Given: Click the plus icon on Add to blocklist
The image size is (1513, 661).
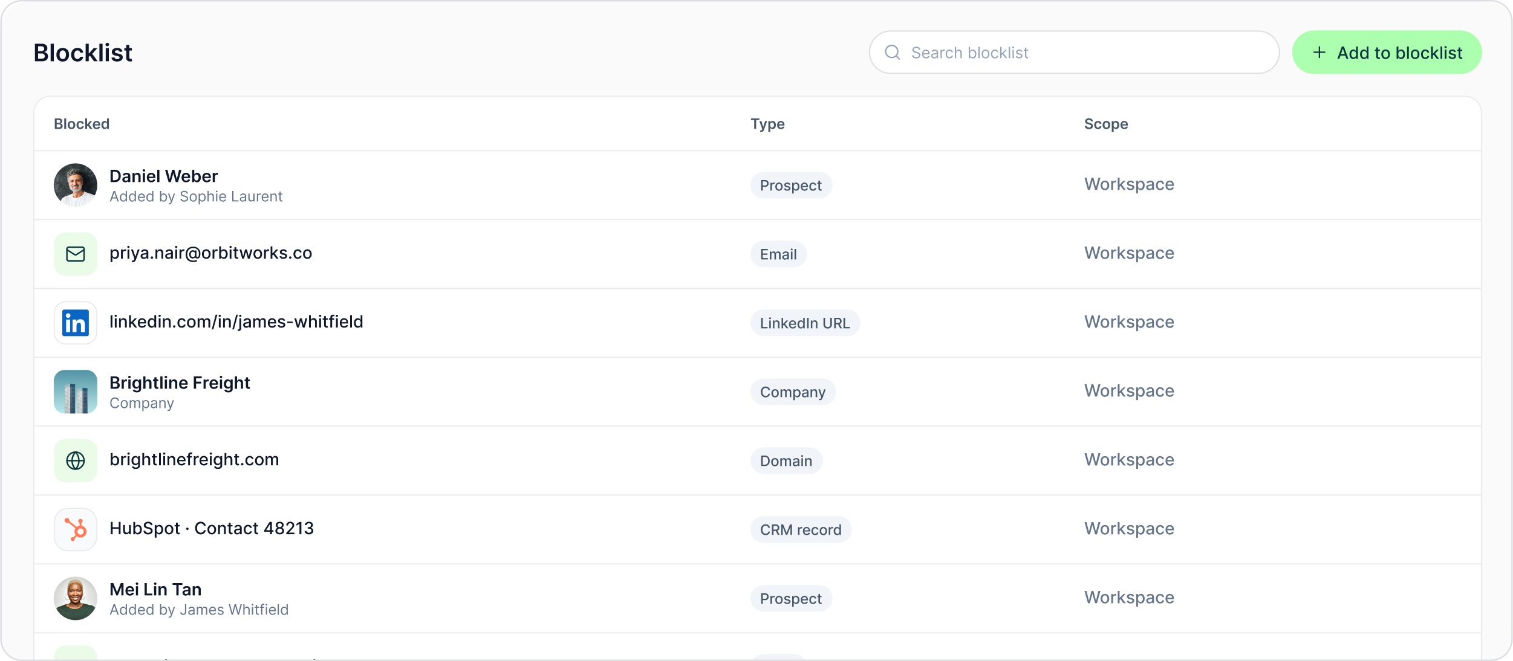Looking at the screenshot, I should pyautogui.click(x=1319, y=53).
